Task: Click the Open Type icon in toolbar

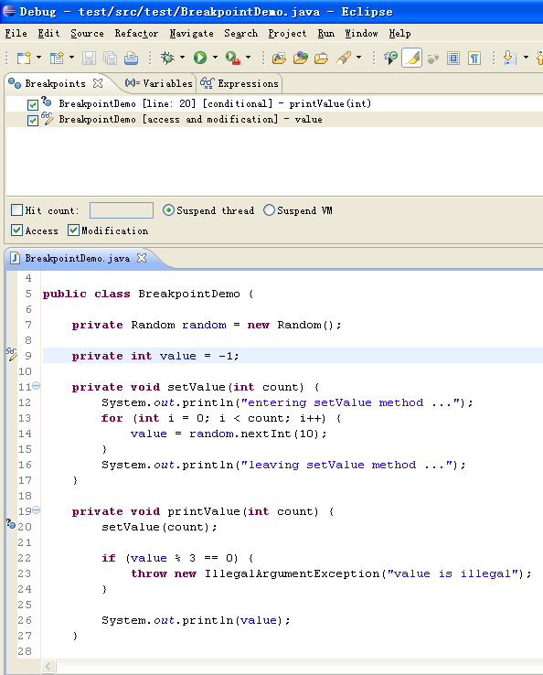Action: pyautogui.click(x=279, y=58)
